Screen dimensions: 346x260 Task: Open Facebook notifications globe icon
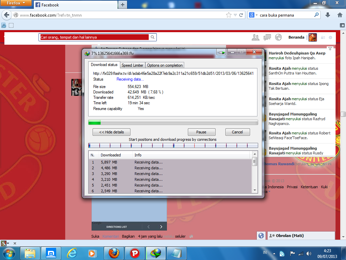pyautogui.click(x=278, y=37)
